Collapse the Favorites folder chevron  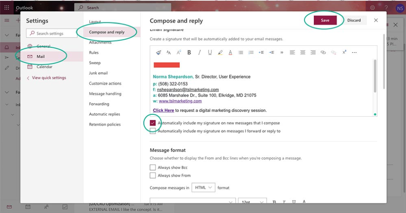tap(7, 35)
